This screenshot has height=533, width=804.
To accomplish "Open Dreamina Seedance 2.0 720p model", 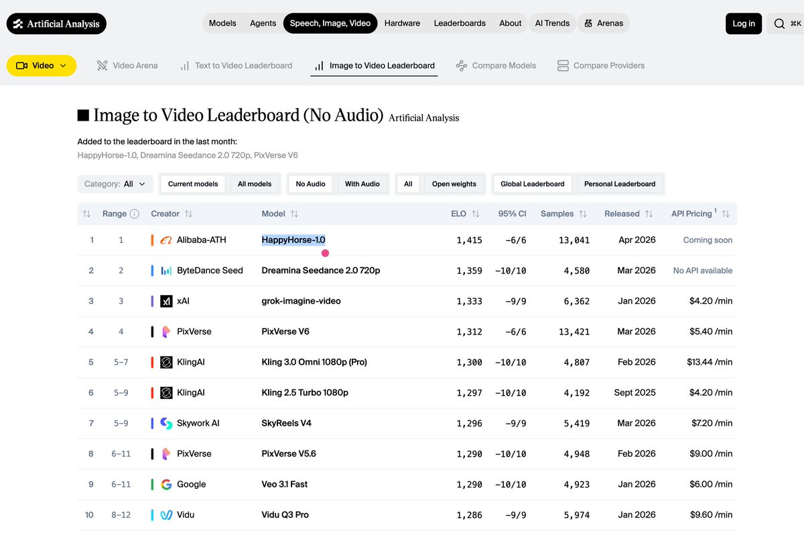I will coord(321,271).
